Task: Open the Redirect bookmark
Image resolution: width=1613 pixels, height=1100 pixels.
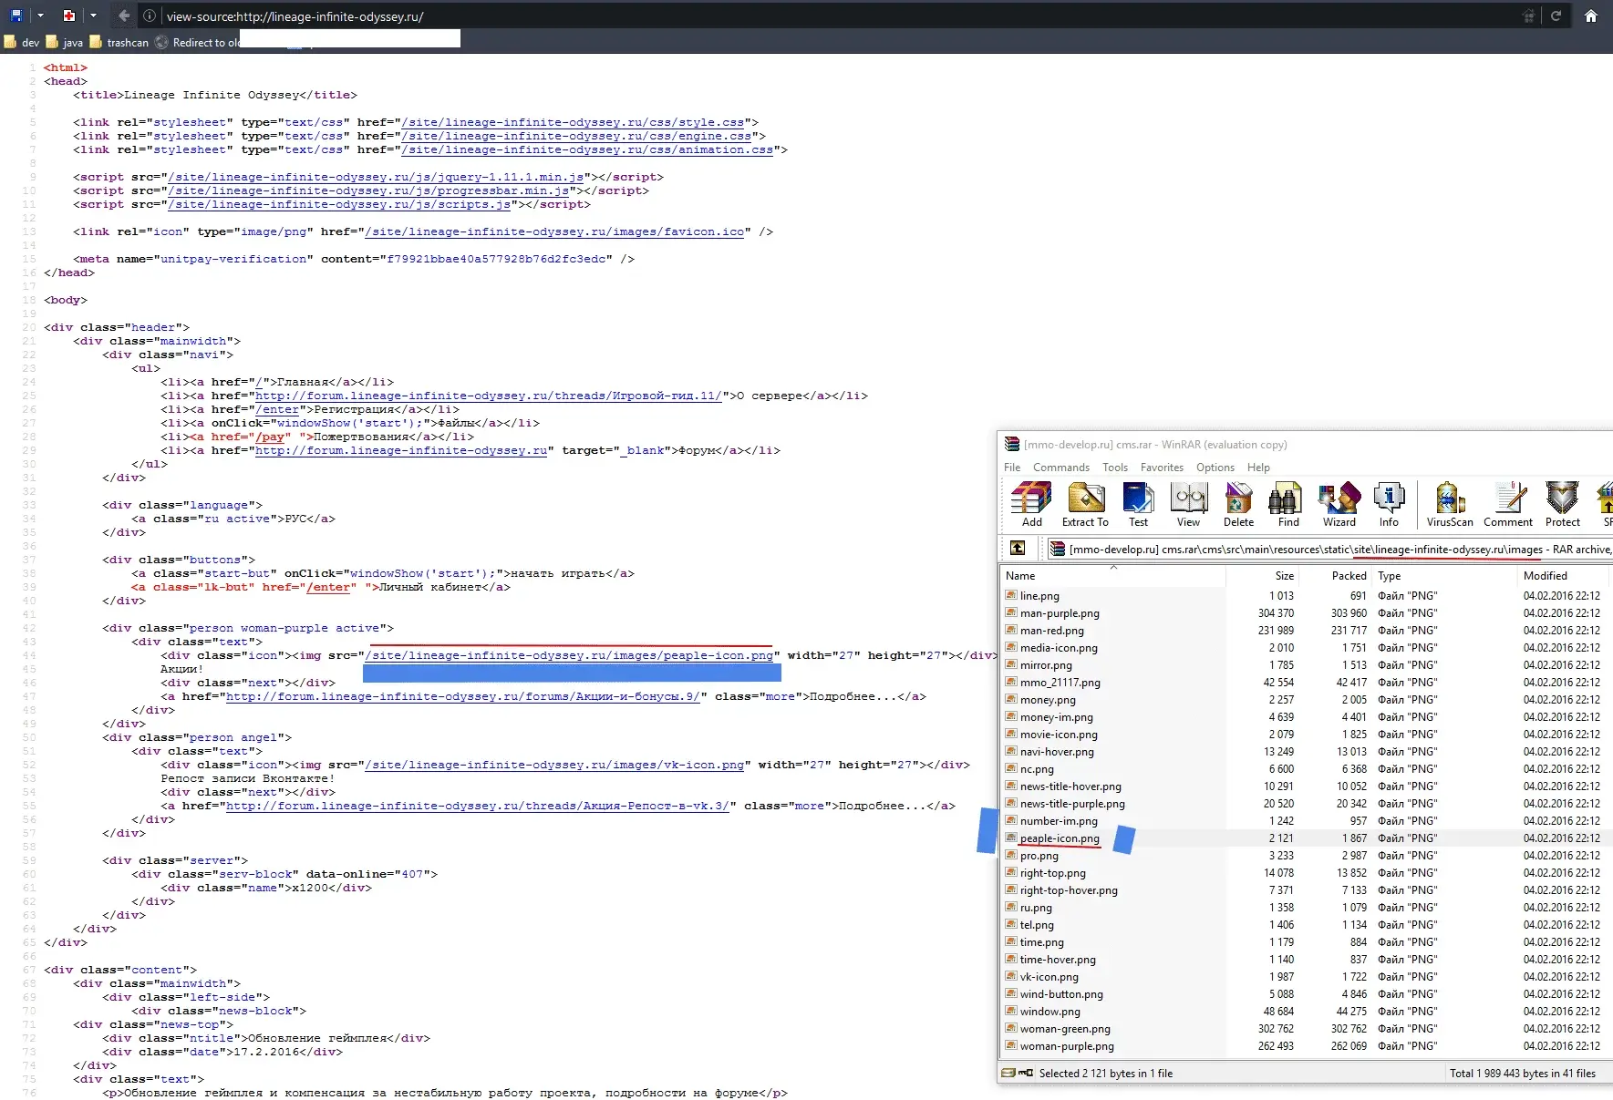Action: 198,42
